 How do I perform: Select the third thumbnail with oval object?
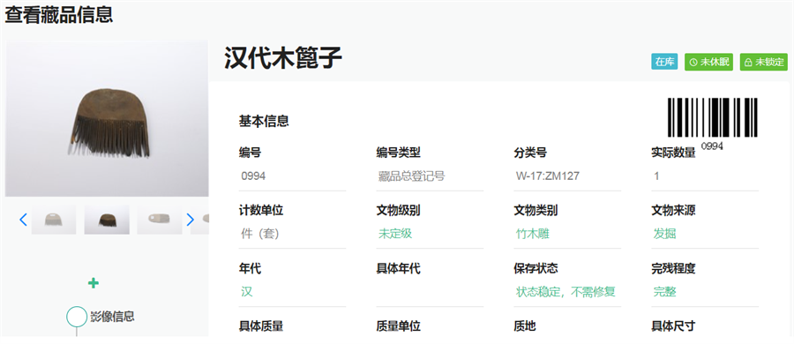tap(160, 220)
